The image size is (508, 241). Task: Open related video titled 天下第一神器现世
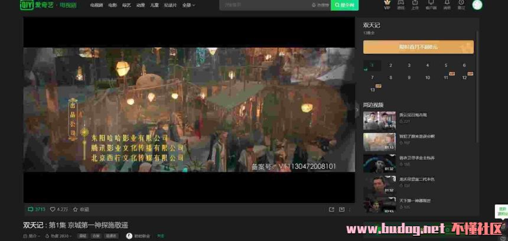415,201
